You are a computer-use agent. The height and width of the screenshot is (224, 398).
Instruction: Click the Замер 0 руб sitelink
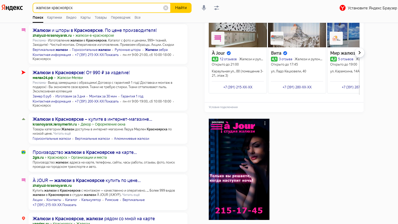coord(42,96)
